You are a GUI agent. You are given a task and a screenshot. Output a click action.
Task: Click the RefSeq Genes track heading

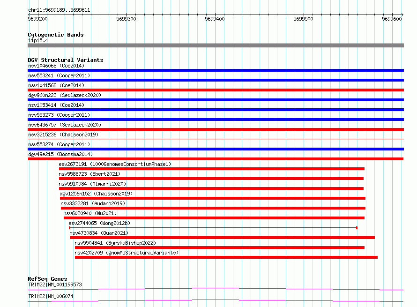coord(47,279)
